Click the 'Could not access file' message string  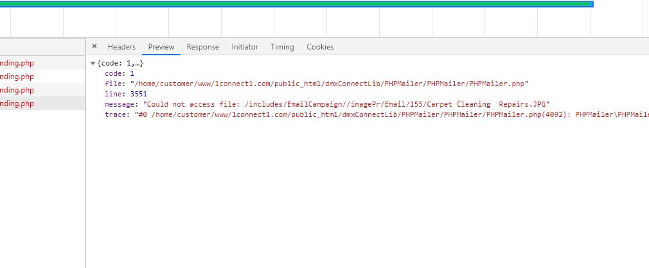[347, 104]
